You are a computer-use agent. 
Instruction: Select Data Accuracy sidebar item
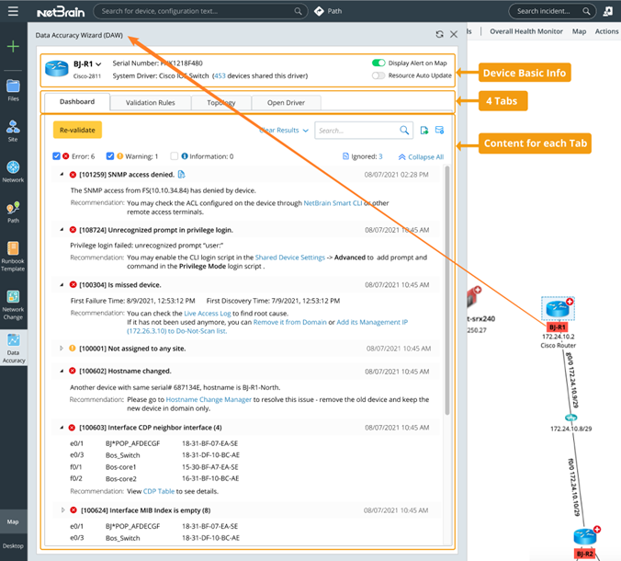point(13,349)
